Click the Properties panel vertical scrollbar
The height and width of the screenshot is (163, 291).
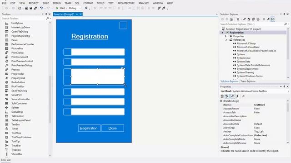pos(288,122)
